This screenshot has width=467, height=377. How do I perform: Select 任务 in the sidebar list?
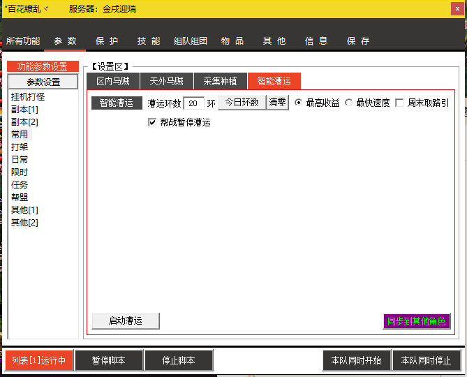[x=20, y=184]
